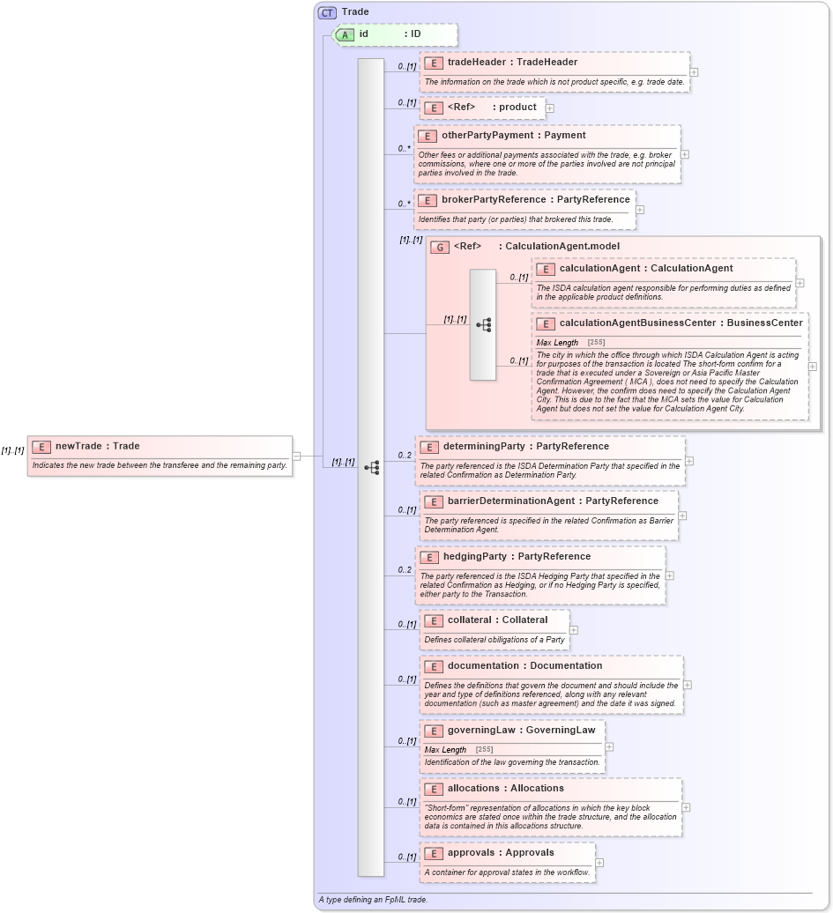The image size is (833, 913).
Task: Expand the documentation element
Action: tap(688, 686)
